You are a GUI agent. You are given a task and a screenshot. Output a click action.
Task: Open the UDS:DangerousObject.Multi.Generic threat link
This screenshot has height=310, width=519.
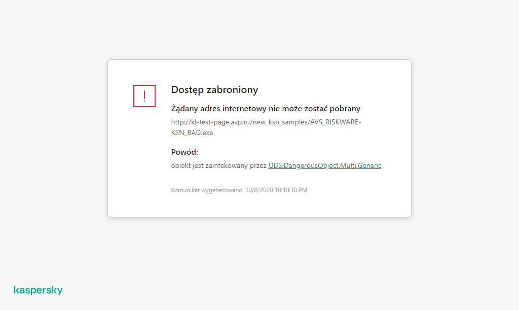(325, 165)
